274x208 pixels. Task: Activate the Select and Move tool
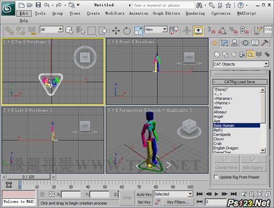(x=116, y=31)
